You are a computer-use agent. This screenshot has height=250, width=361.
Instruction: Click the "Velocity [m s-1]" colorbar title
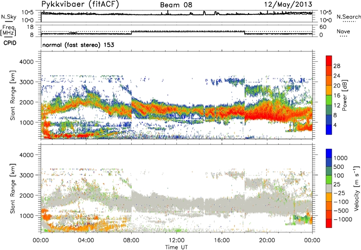coord(356,188)
